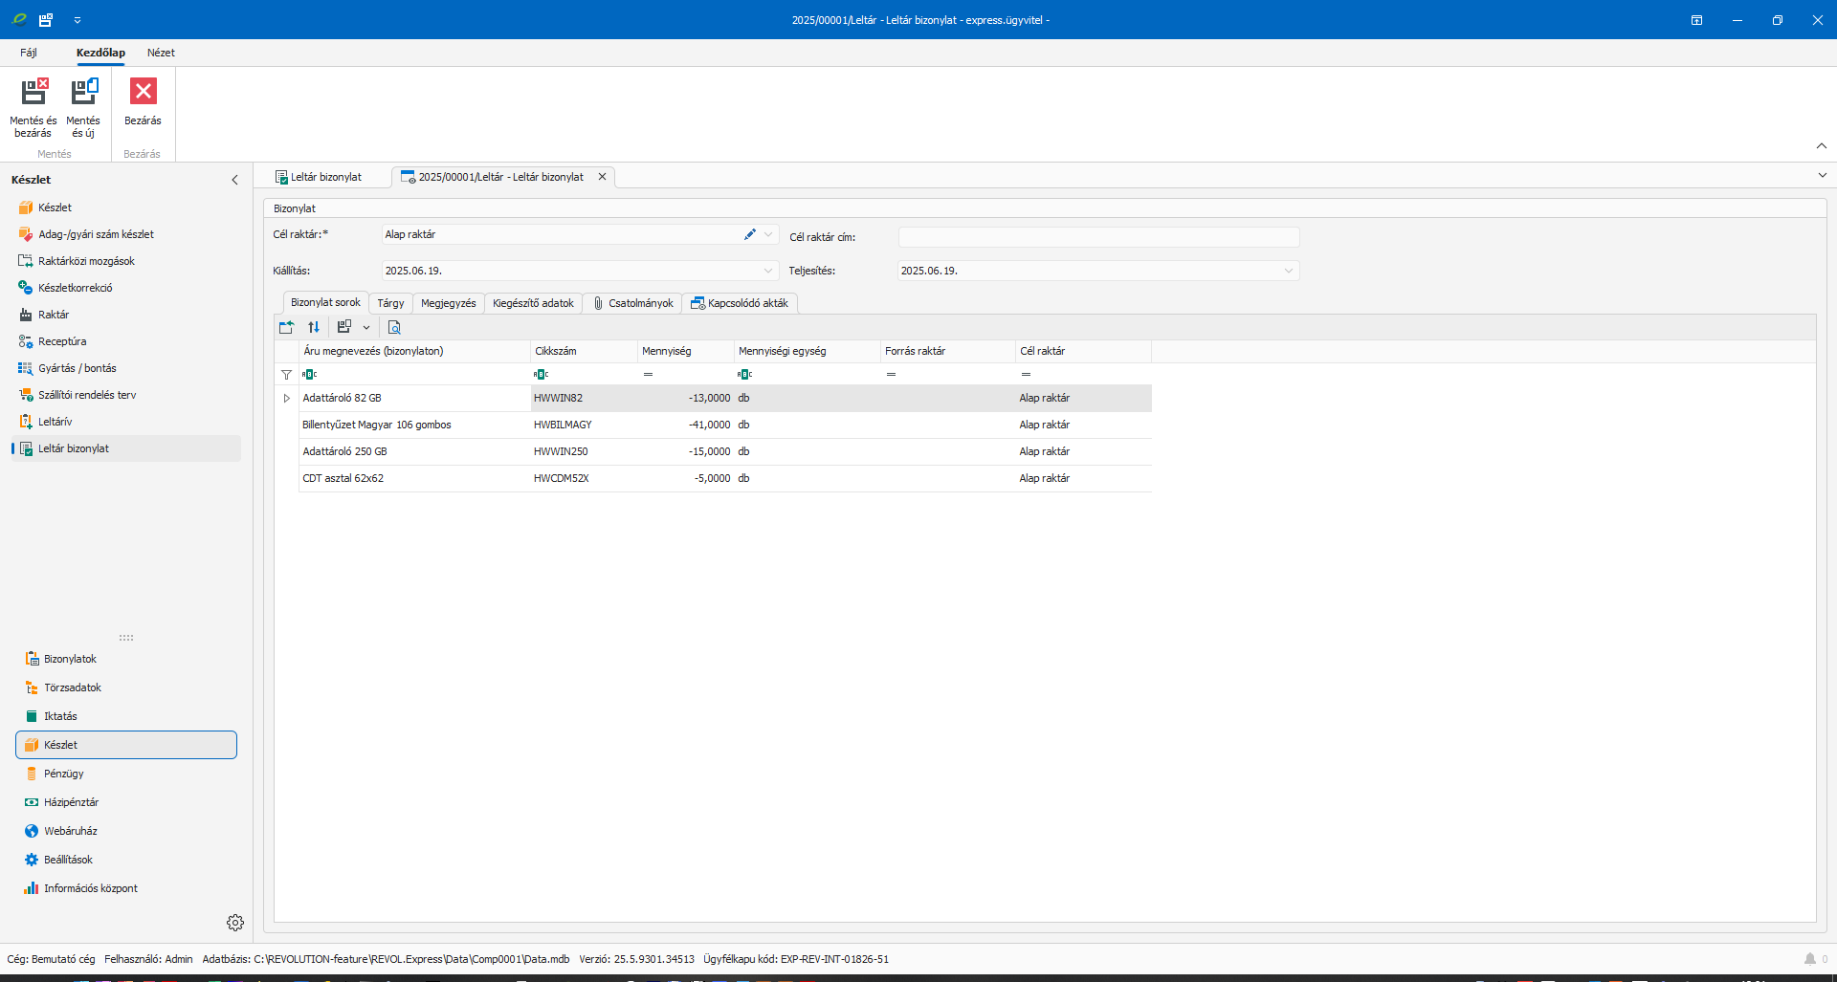This screenshot has width=1837, height=982.
Task: Expand the Adattároló 82 GB row
Action: click(x=286, y=398)
